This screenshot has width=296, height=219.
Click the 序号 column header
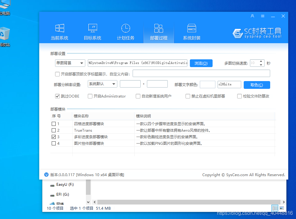61,116
